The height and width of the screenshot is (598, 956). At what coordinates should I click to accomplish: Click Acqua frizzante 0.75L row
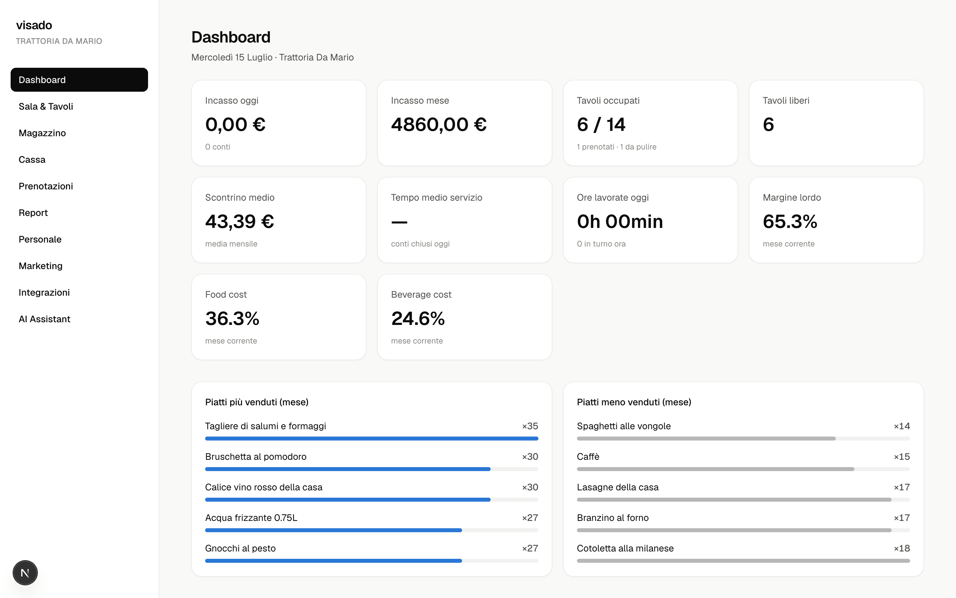(x=372, y=523)
